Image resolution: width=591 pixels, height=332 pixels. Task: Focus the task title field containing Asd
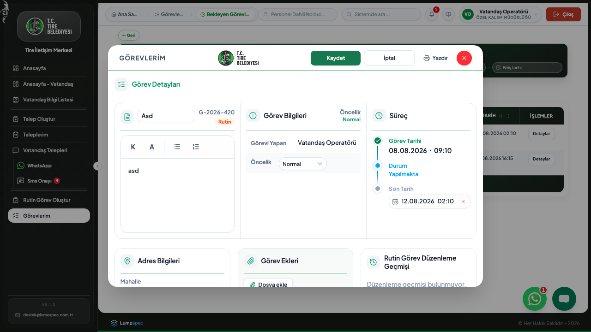pyautogui.click(x=166, y=116)
